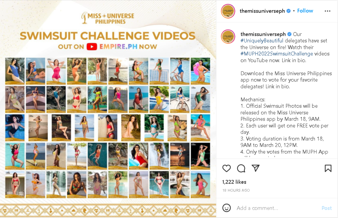The image size is (338, 218).
Task: Follow the themissuniverseph account
Action: pyautogui.click(x=305, y=11)
